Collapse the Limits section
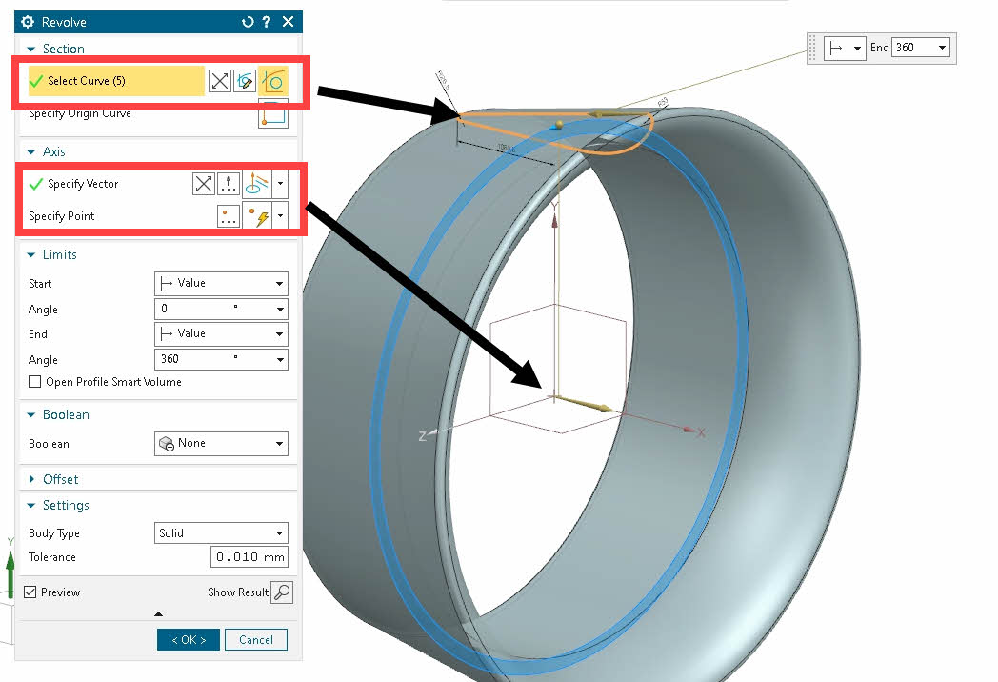The height and width of the screenshot is (682, 998). tap(31, 254)
